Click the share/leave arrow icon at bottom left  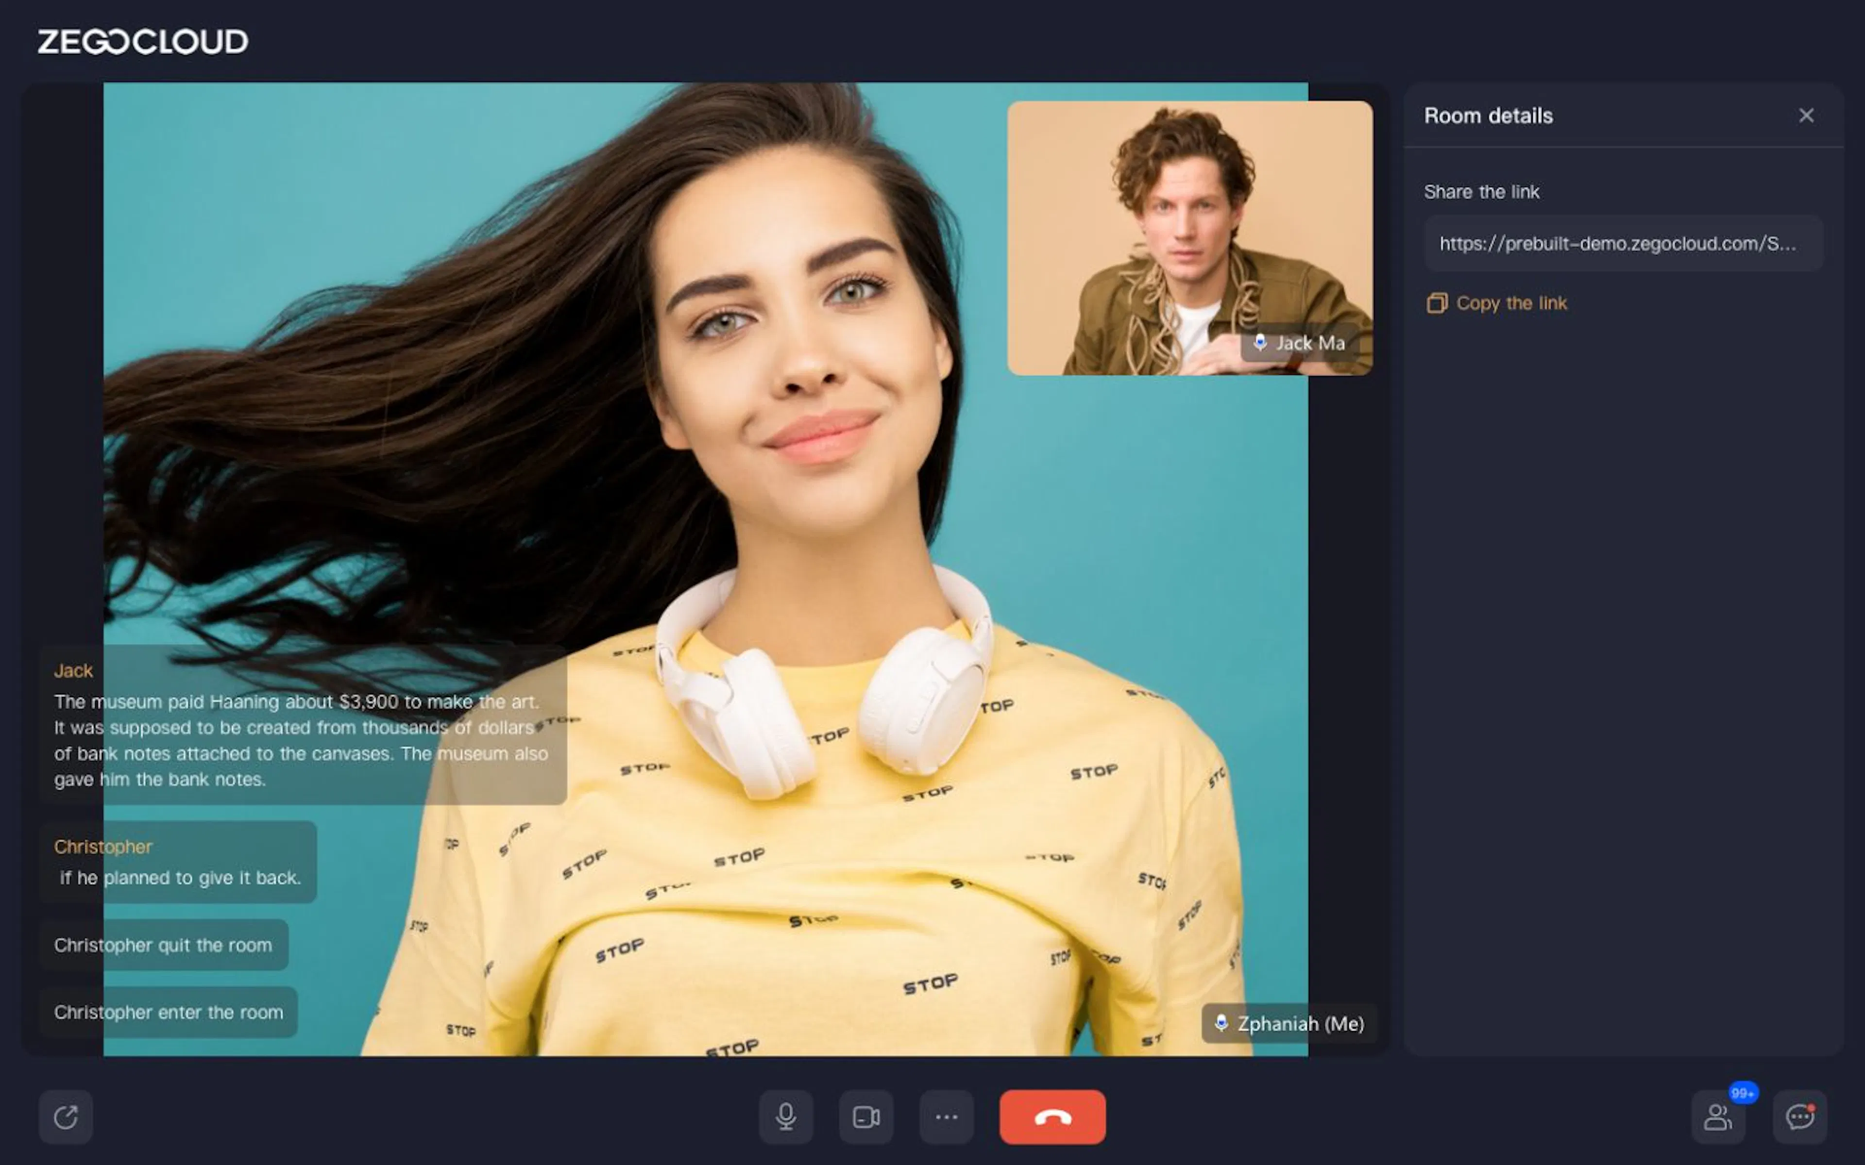point(66,1116)
